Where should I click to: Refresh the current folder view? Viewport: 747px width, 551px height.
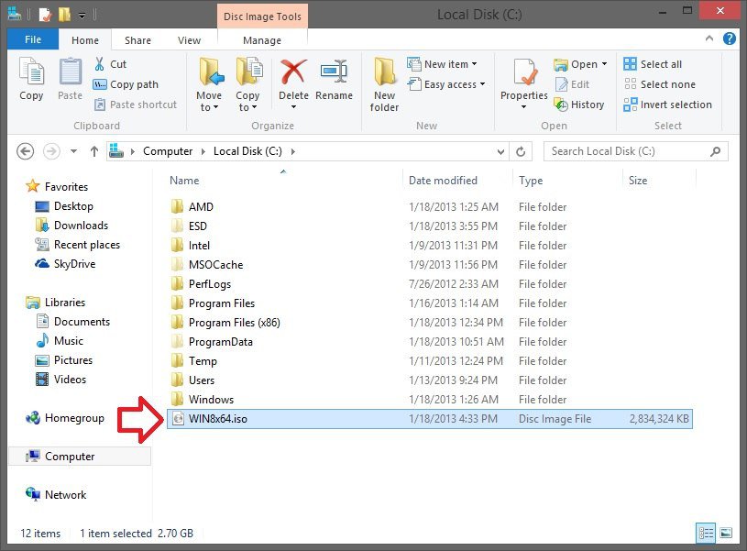point(521,151)
